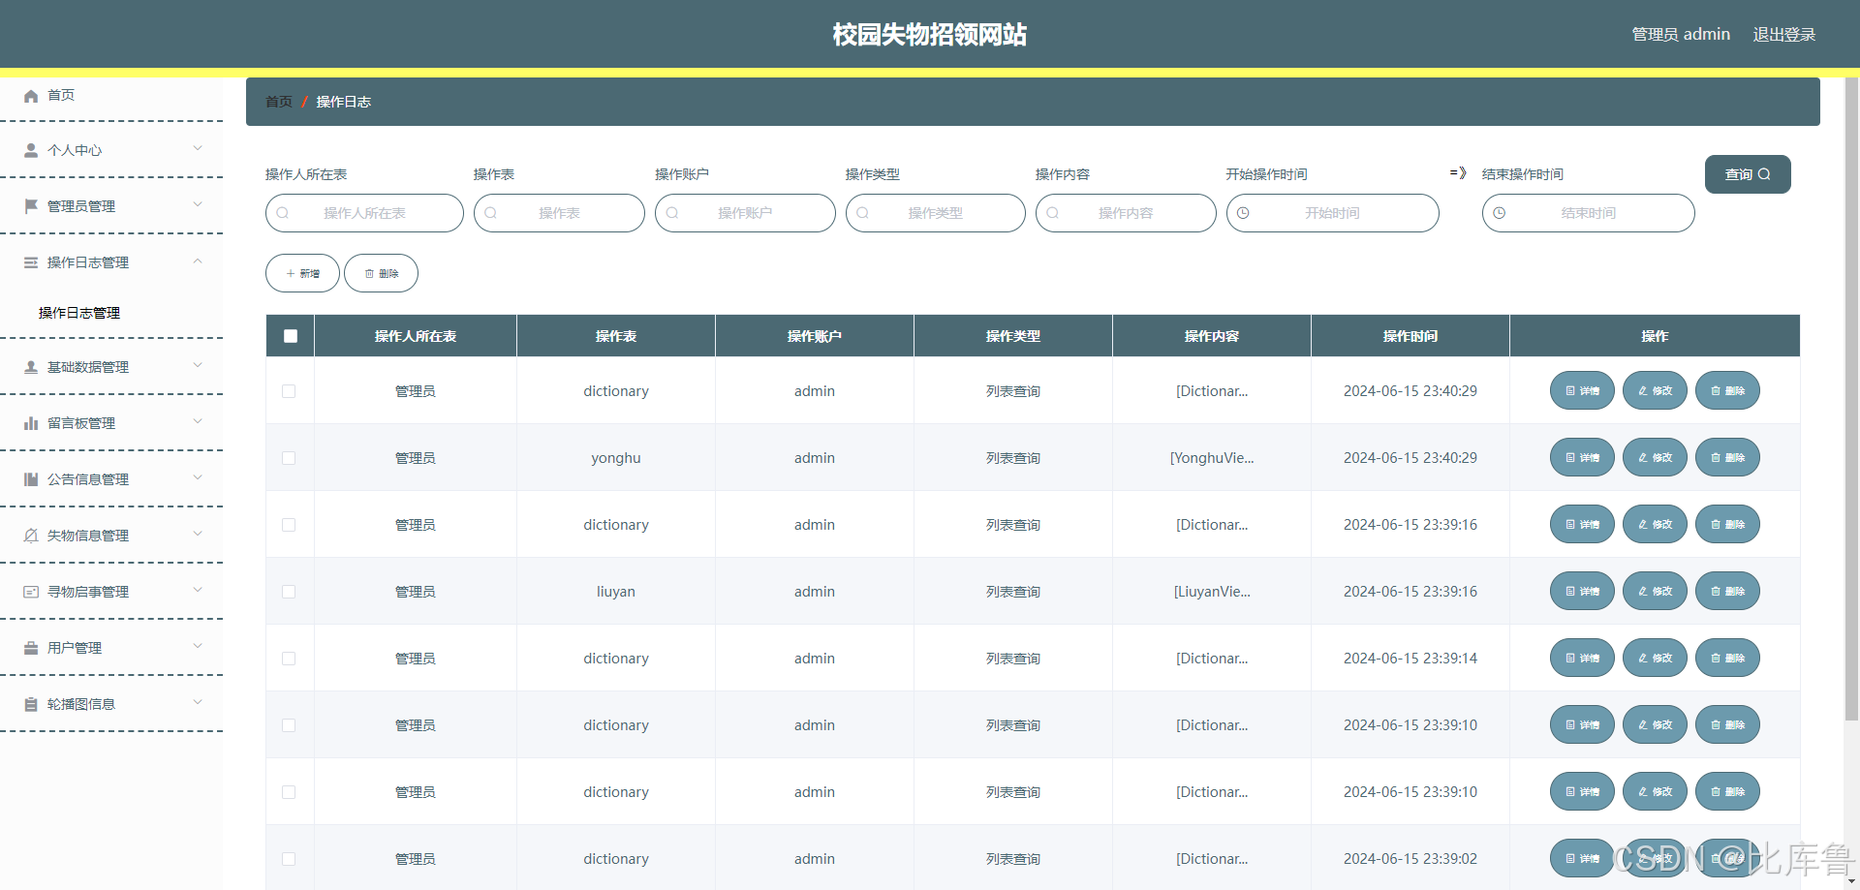Focus the 操作人所在表 search input
Viewport: 1860px width, 890px height.
pyautogui.click(x=364, y=213)
